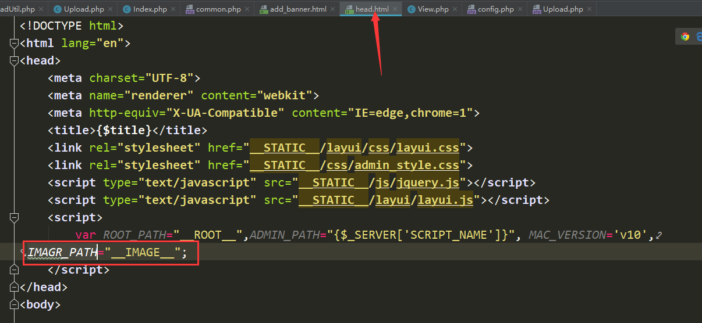Close the common.php tab
The height and width of the screenshot is (323, 702).
point(248,9)
